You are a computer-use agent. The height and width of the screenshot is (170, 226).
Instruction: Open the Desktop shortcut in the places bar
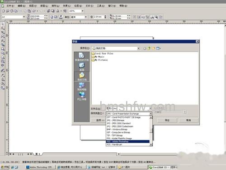(82, 67)
